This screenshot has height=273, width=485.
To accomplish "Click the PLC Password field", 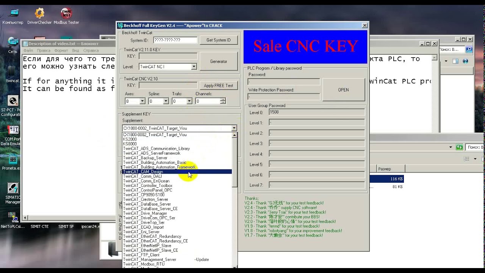I will [284, 82].
